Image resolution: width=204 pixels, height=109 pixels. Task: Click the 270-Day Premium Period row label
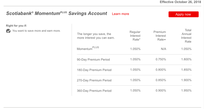coord(94,80)
